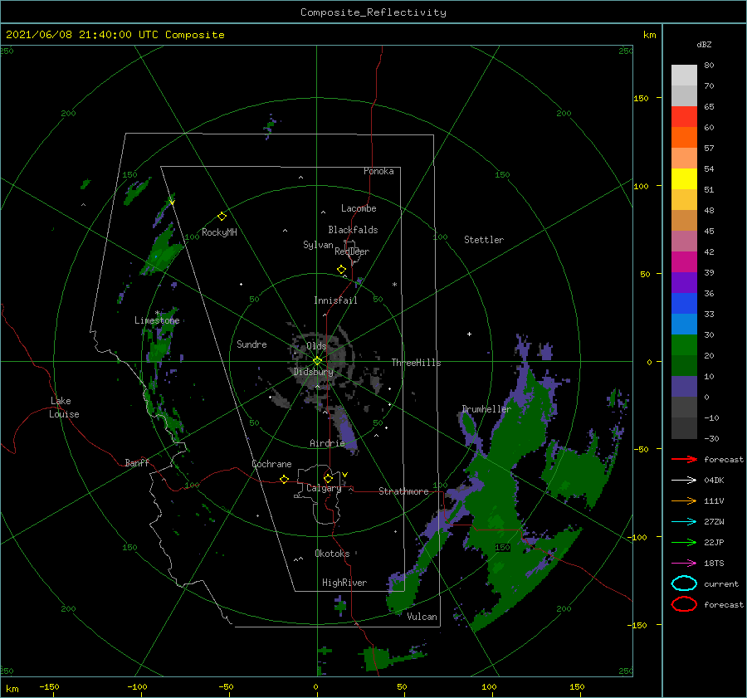The image size is (747, 698).
Task: Click the Airdrie city label
Action: pos(327,443)
